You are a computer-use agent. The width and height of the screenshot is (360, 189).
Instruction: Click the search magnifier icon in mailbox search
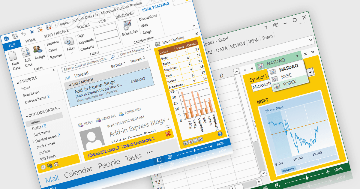[113, 56]
